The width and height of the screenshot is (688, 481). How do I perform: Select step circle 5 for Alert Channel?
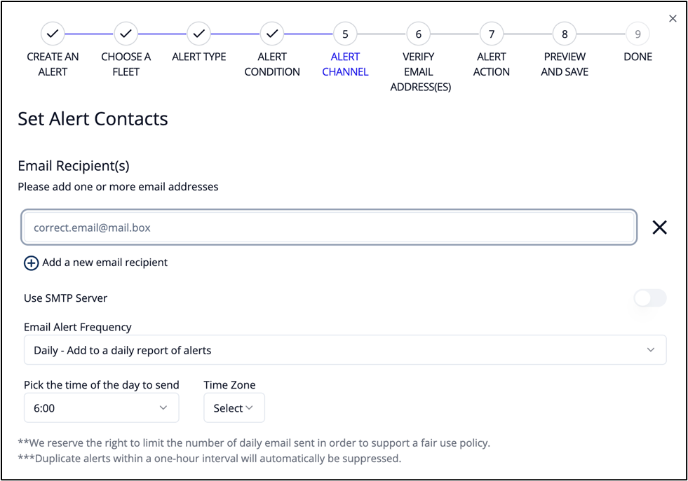345,33
